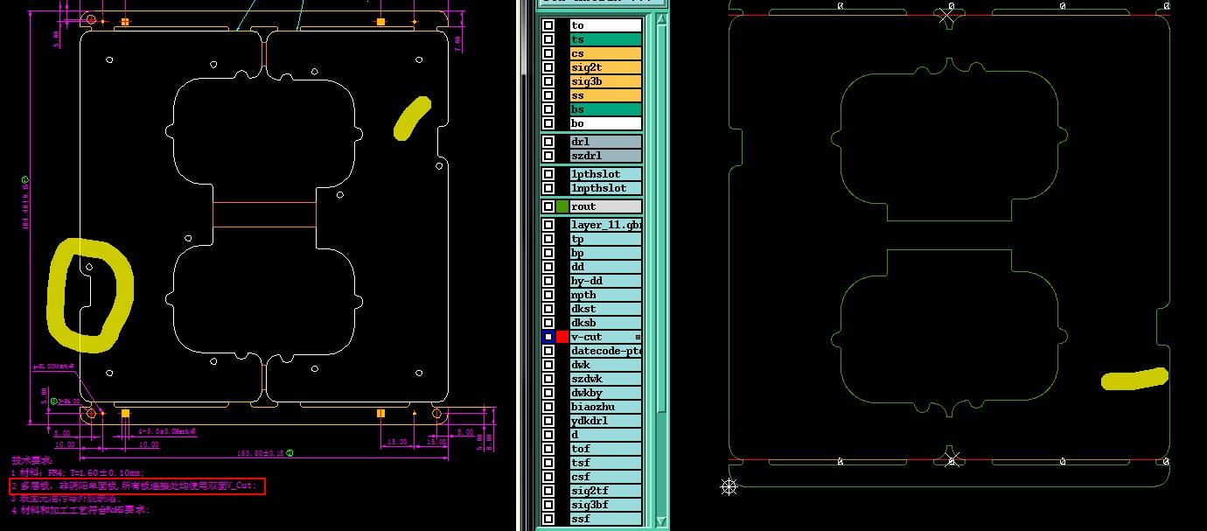
Task: Click the small grid icon in v-cut row
Action: click(x=638, y=337)
